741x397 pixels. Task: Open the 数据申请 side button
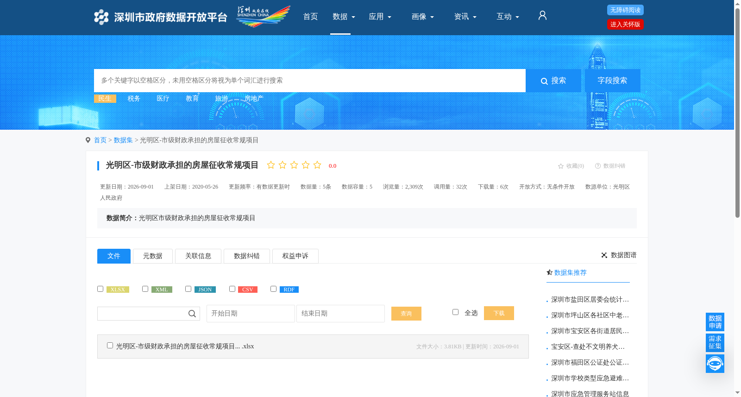click(715, 322)
